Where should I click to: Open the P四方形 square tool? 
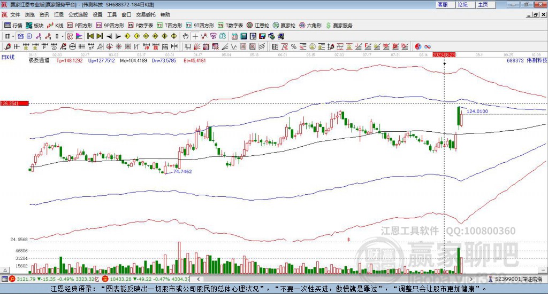pos(80,25)
